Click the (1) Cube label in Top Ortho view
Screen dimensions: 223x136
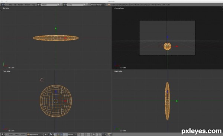click(11, 68)
